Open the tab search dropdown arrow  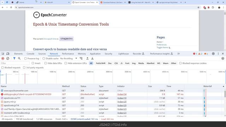click(x=2, y=2)
